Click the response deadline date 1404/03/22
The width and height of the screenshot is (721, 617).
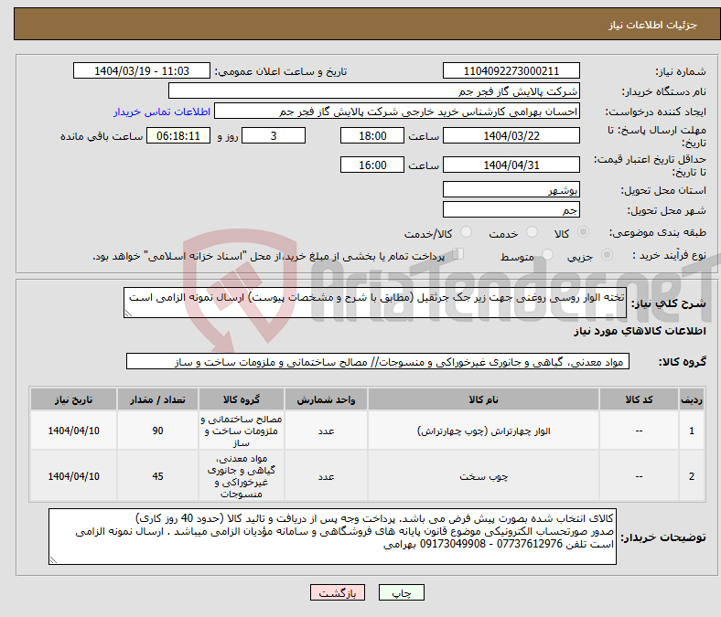[511, 135]
